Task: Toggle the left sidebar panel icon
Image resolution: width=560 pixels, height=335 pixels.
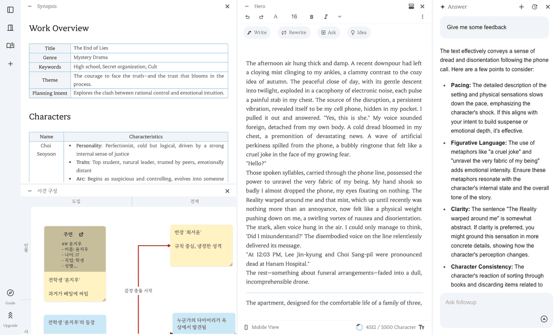Action: (10, 10)
